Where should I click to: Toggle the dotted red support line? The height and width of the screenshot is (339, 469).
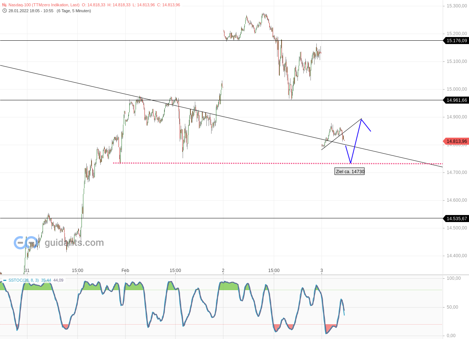(222, 163)
